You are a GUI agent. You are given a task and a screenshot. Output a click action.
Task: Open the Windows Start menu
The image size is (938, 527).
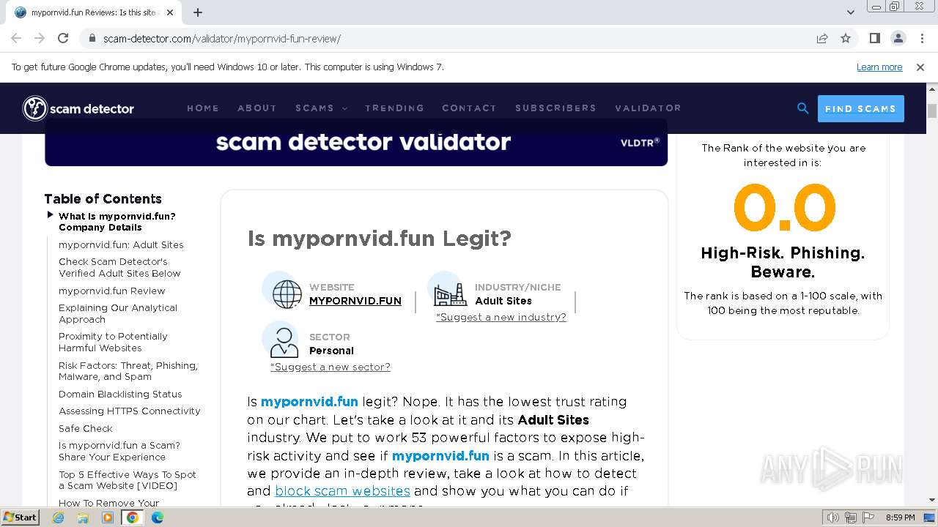(20, 517)
